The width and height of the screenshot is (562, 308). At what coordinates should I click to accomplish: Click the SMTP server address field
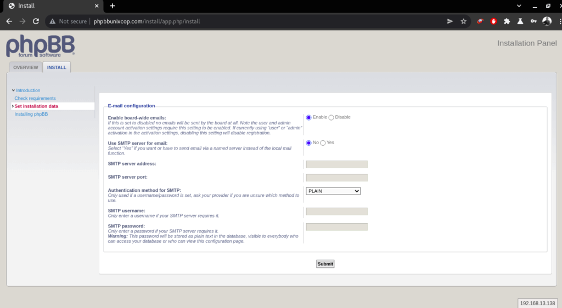pos(336,164)
